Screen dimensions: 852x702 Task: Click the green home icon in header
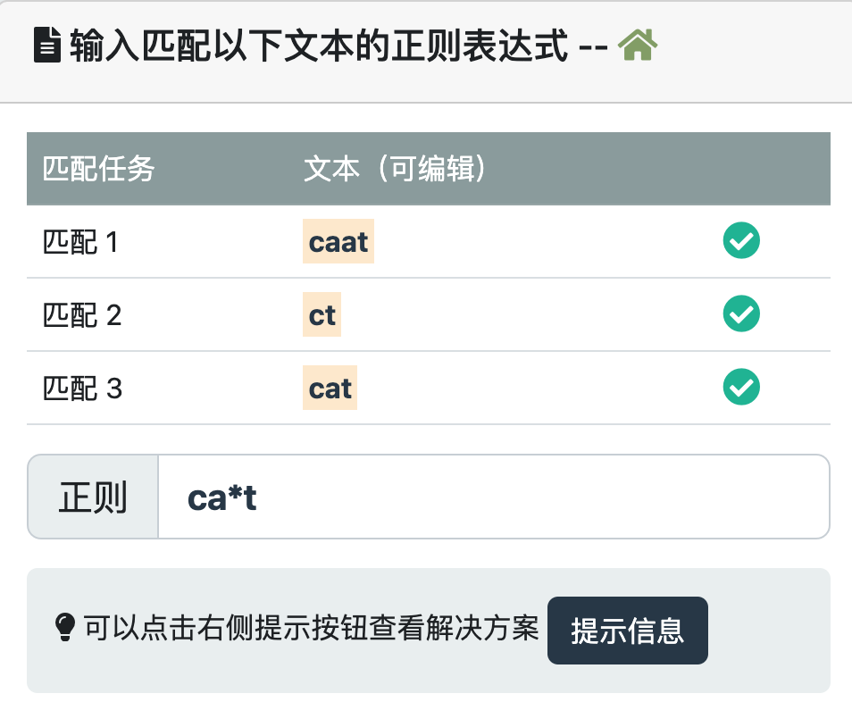(638, 46)
